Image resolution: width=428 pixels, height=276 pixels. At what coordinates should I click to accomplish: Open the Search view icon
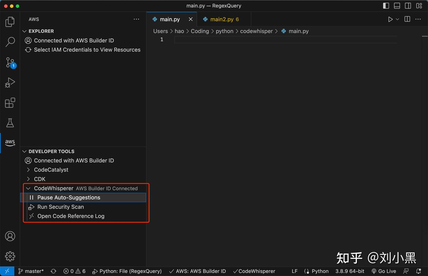click(10, 42)
